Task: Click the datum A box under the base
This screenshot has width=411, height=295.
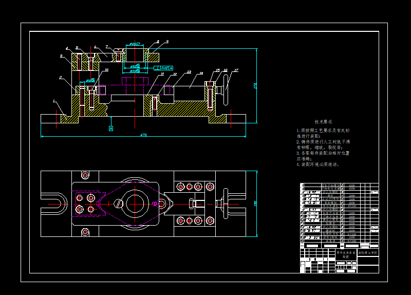Action: coord(111,128)
